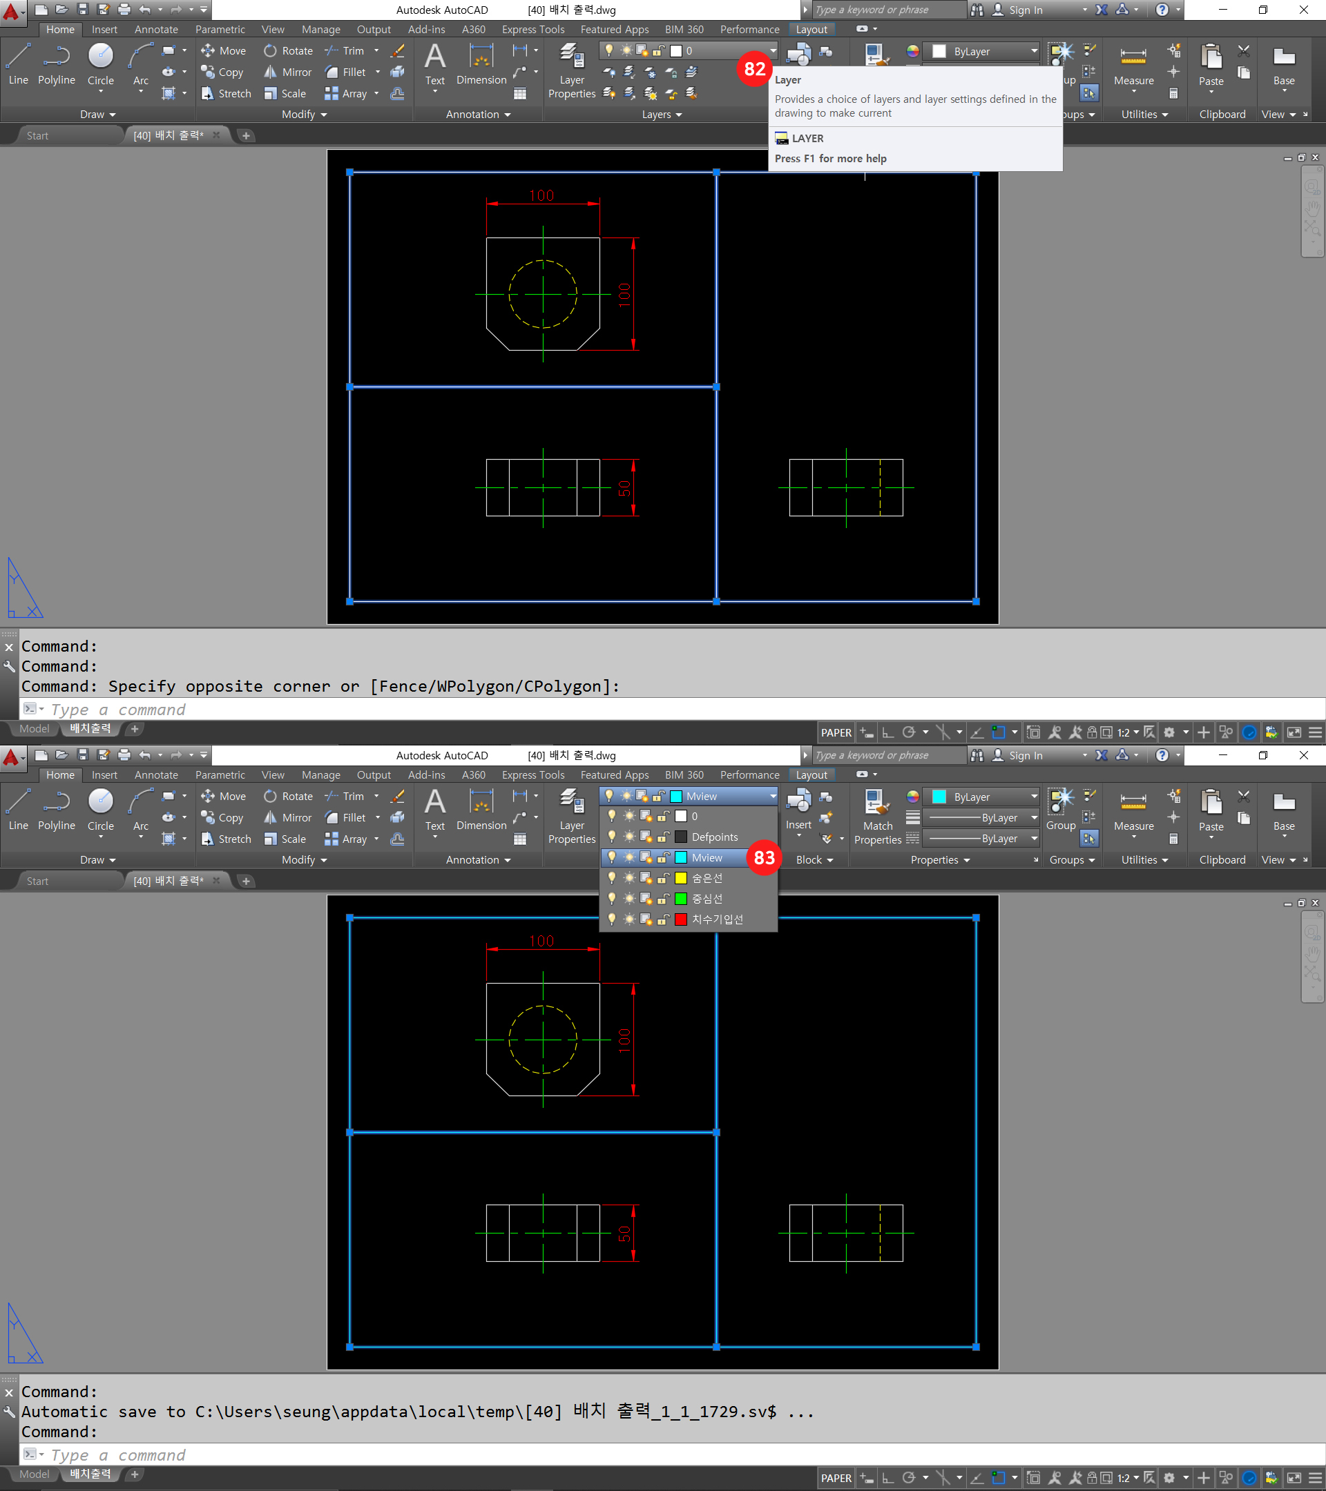Toggle hardware acceleration blue circle in lower status bar
1326x1491 pixels.
pos(1249,1478)
